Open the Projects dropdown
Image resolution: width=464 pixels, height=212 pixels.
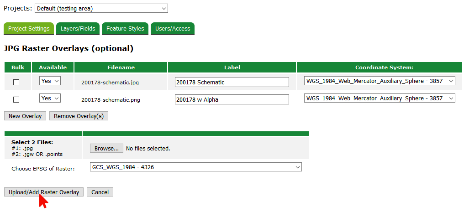coord(101,9)
